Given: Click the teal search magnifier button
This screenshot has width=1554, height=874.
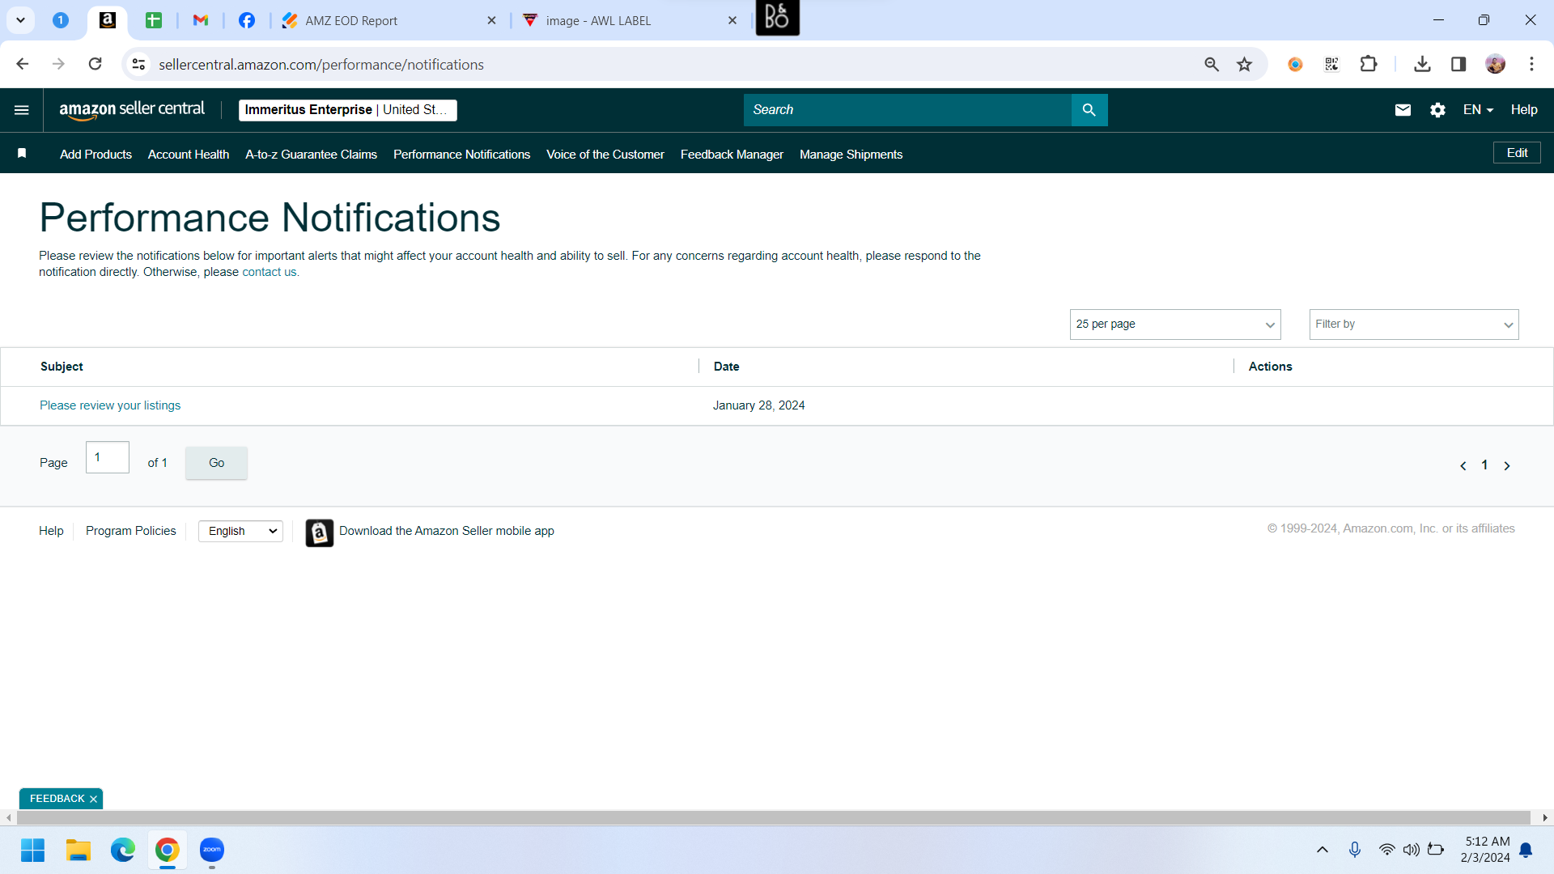Looking at the screenshot, I should point(1089,110).
